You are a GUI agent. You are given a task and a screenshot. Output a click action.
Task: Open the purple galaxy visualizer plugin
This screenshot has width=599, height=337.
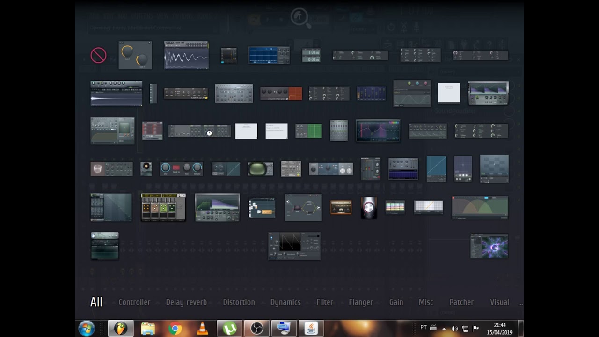click(489, 246)
